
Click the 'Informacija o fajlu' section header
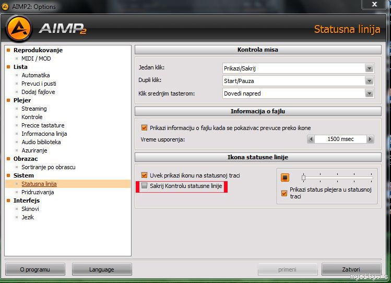[258, 111]
